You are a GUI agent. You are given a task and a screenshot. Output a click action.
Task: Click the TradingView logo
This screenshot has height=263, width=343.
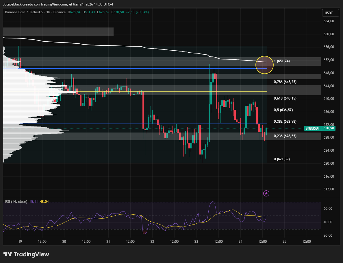click(26, 254)
